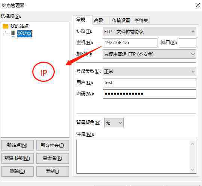Screen dimensions: 202x186
Task: Open the 协议 protocol dropdown
Action: (x=150, y=32)
